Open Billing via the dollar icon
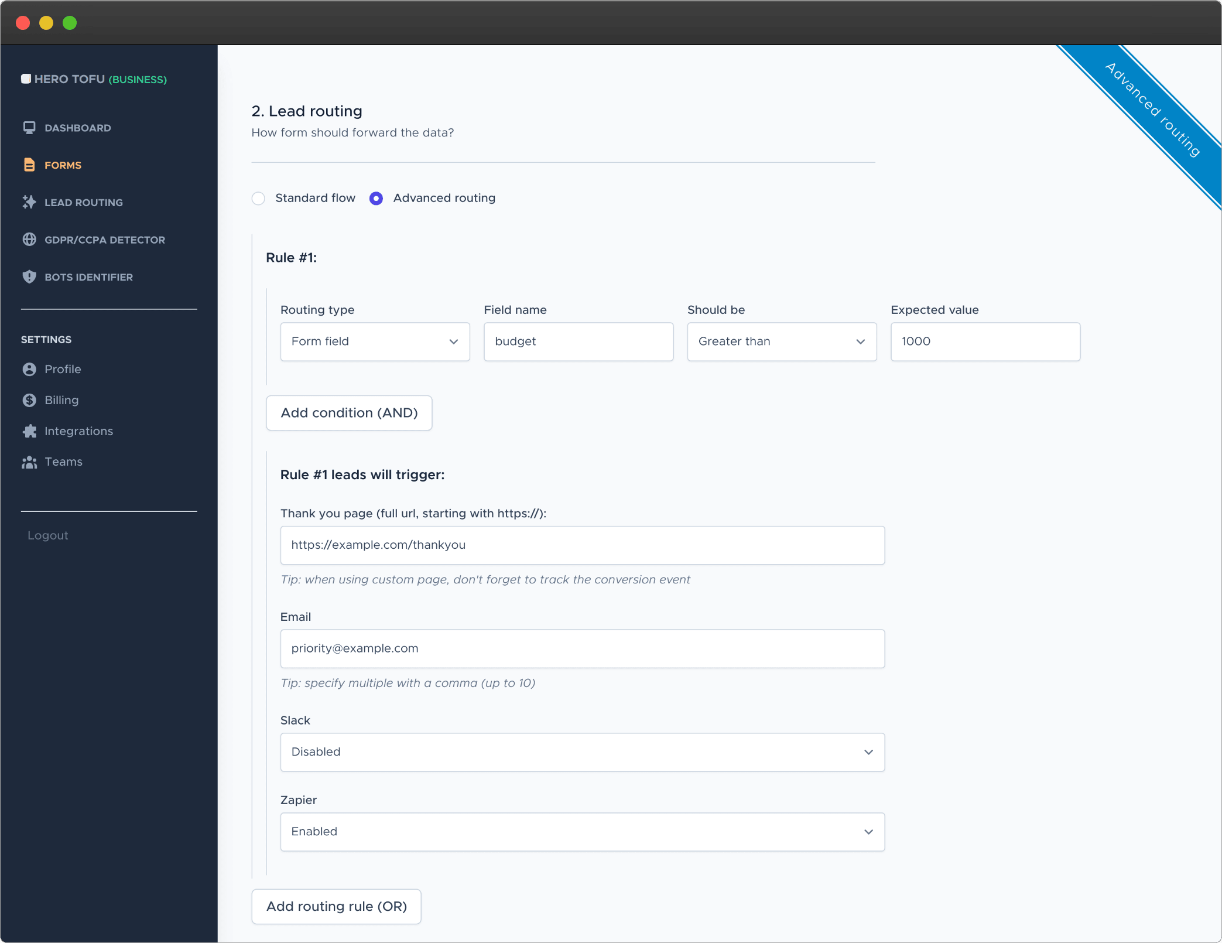 [29, 400]
